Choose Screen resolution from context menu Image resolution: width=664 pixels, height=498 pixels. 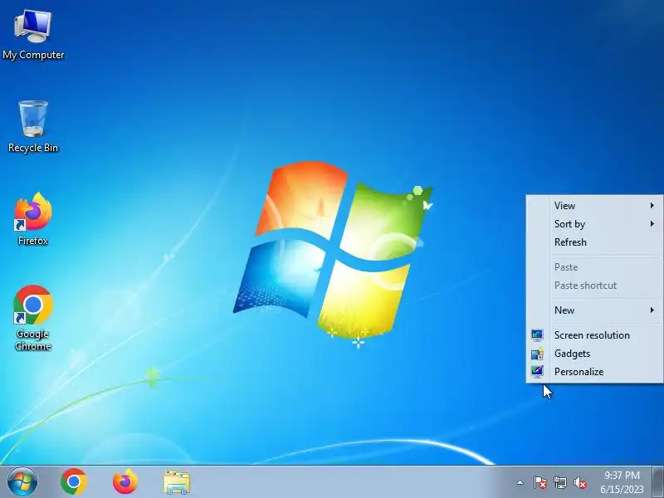(x=594, y=335)
